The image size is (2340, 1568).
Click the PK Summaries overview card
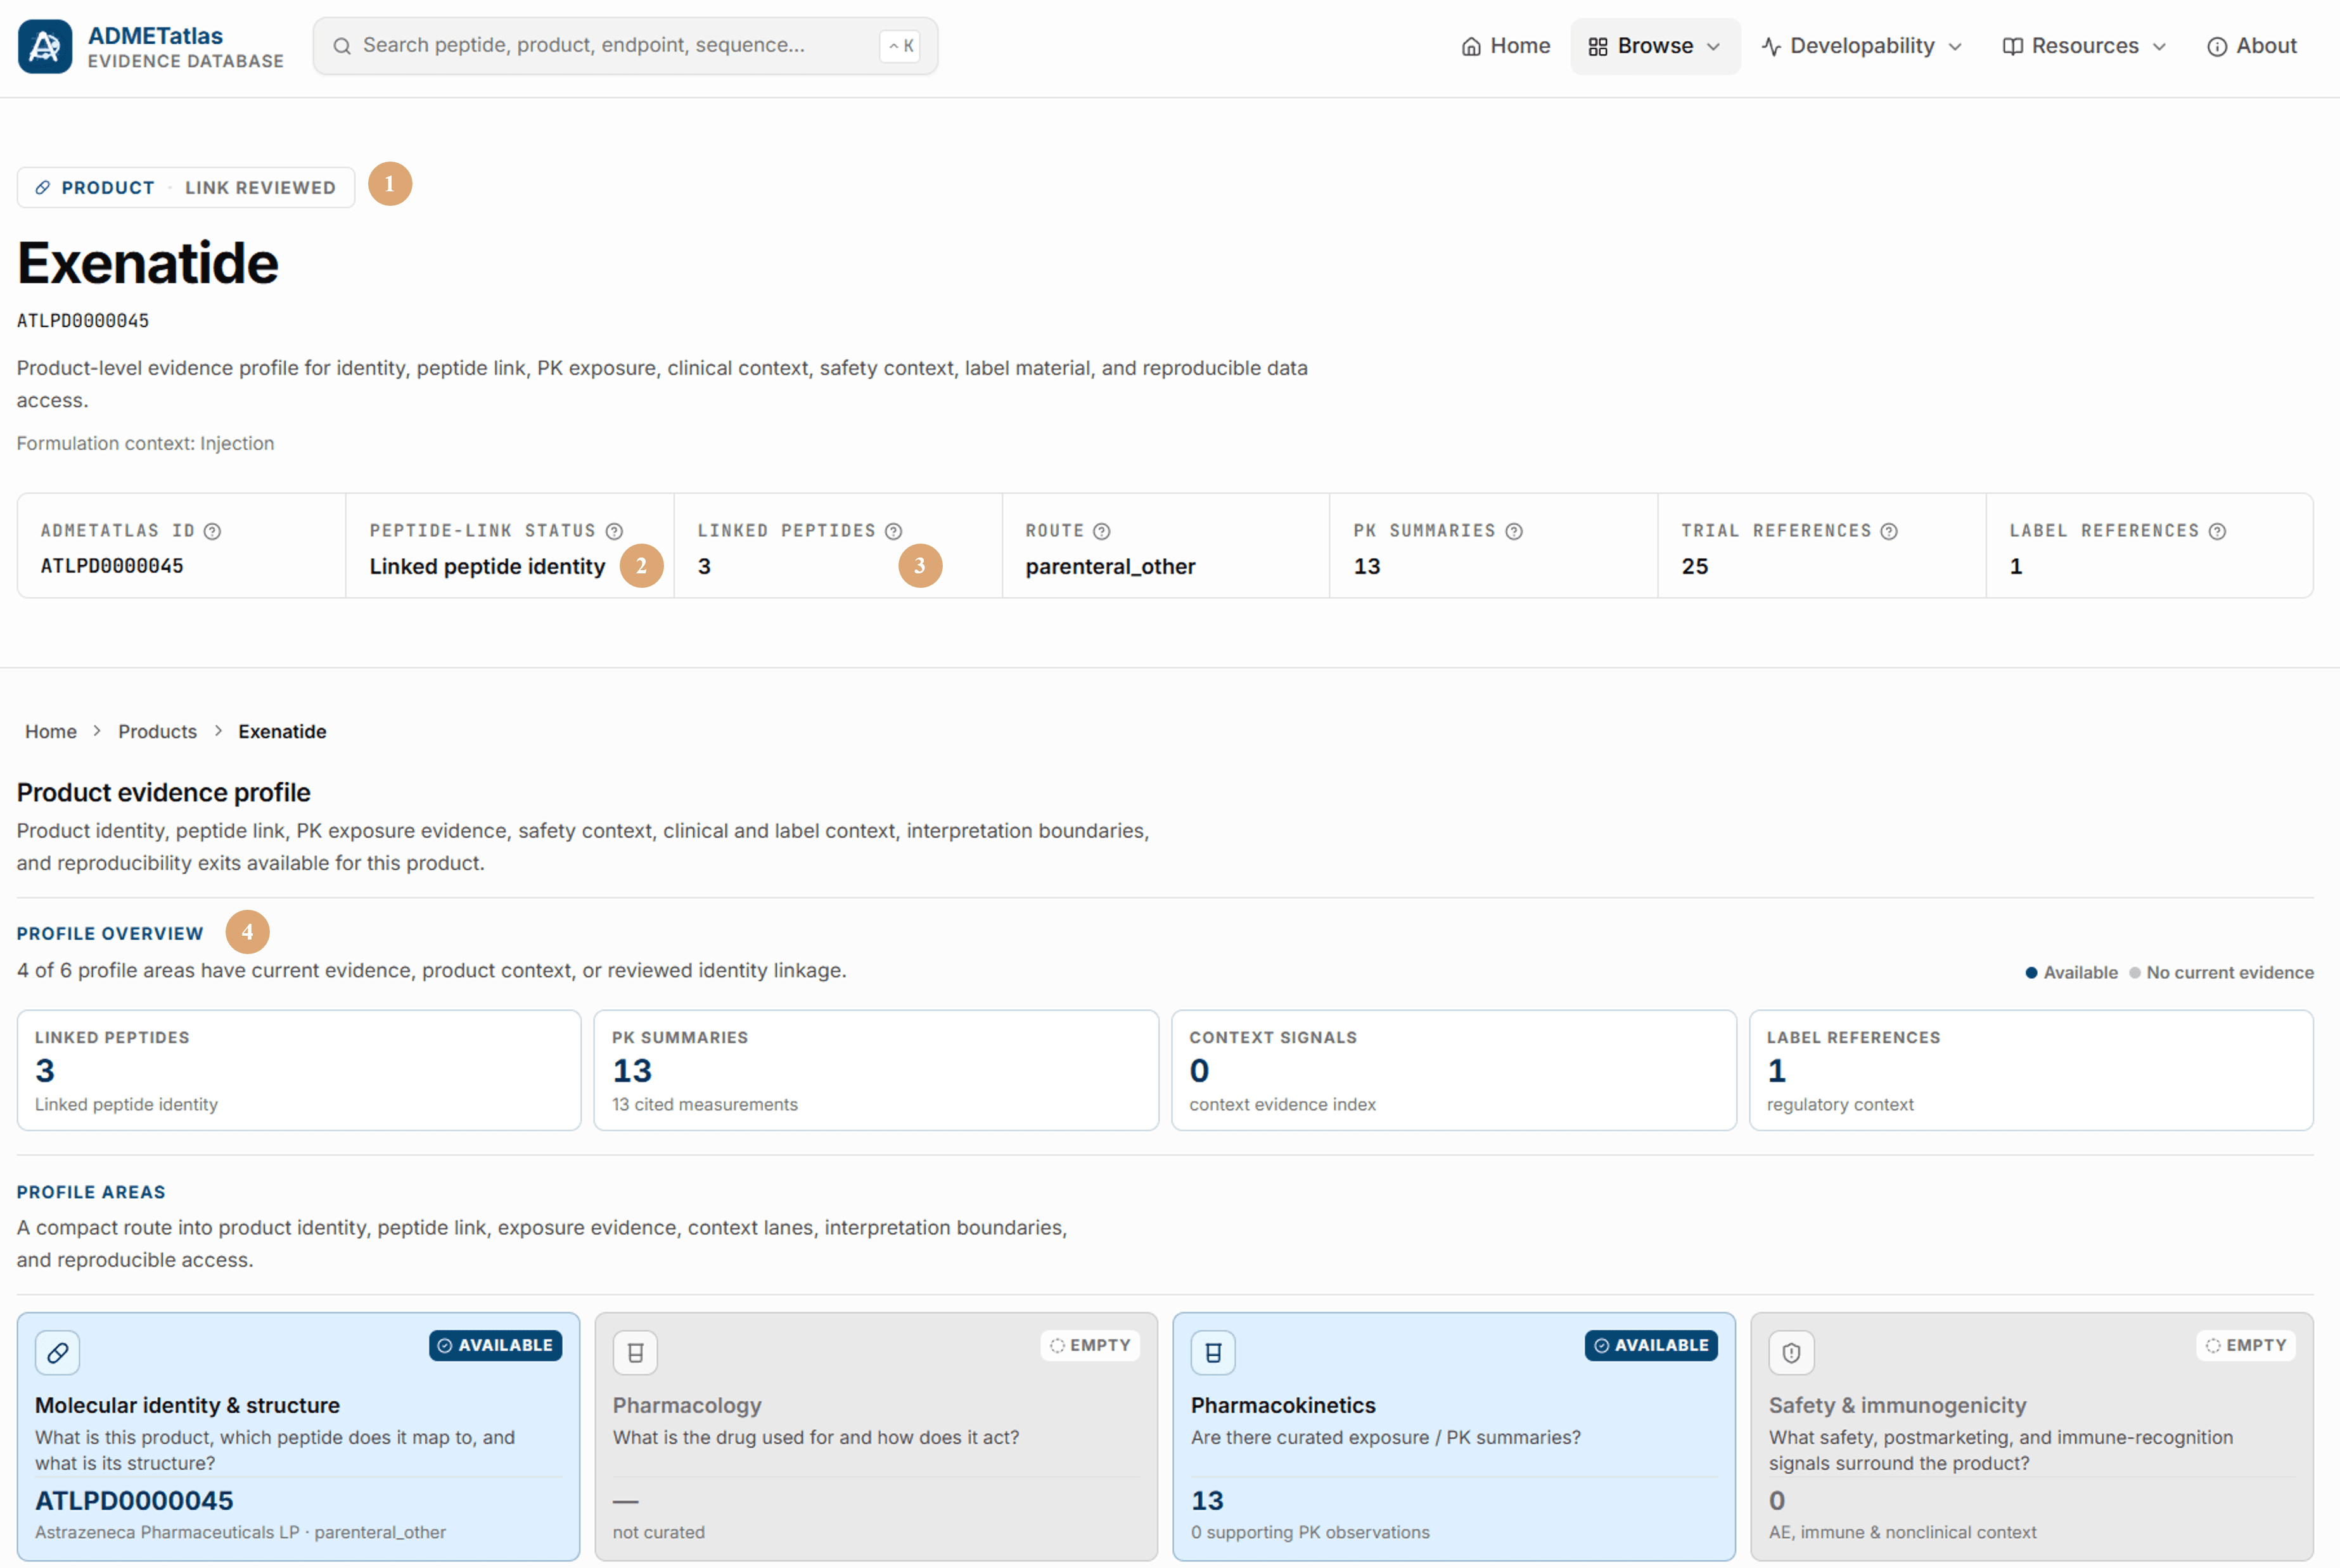coord(876,1070)
